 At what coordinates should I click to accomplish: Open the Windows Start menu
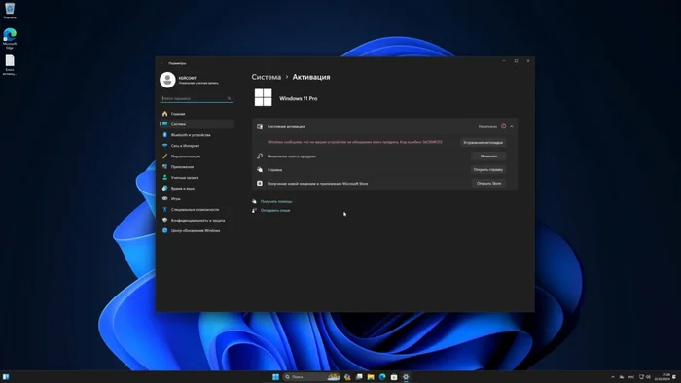click(x=275, y=377)
